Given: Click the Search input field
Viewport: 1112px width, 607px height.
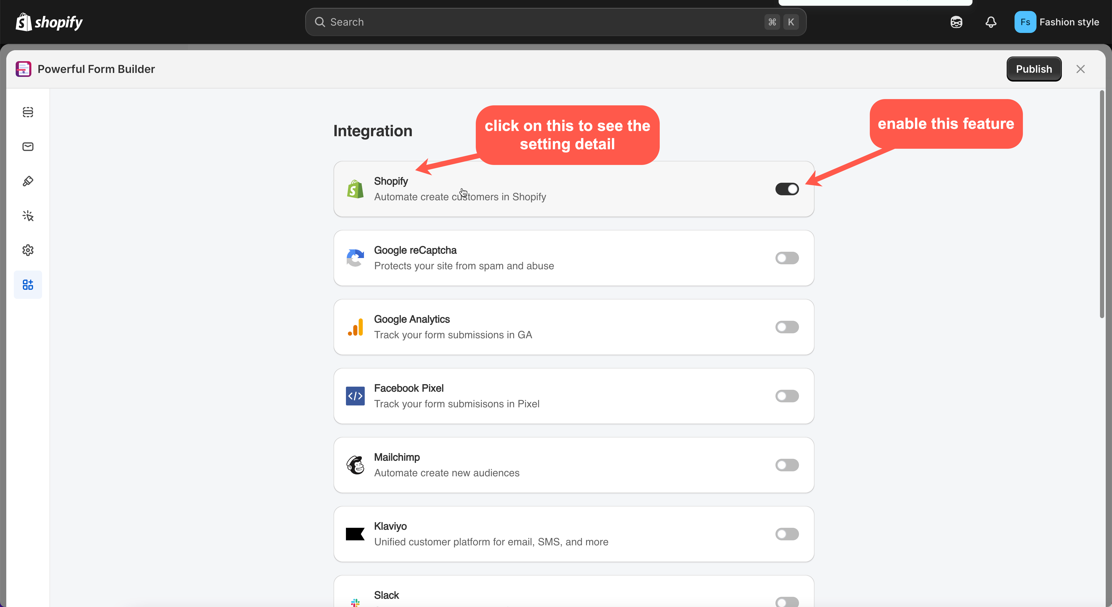Looking at the screenshot, I should click(540, 22).
